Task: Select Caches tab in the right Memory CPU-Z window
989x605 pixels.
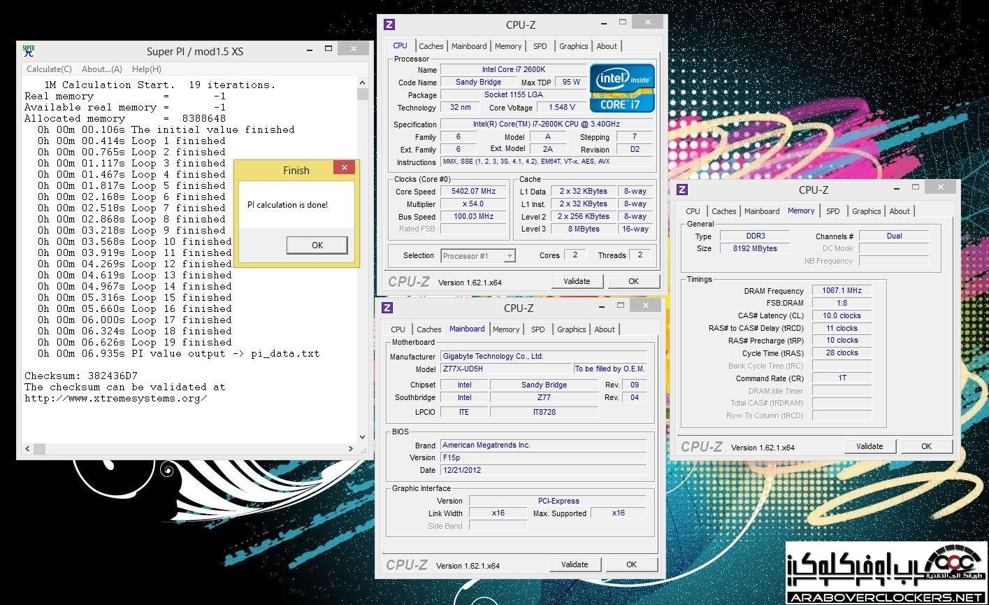Action: tap(724, 211)
